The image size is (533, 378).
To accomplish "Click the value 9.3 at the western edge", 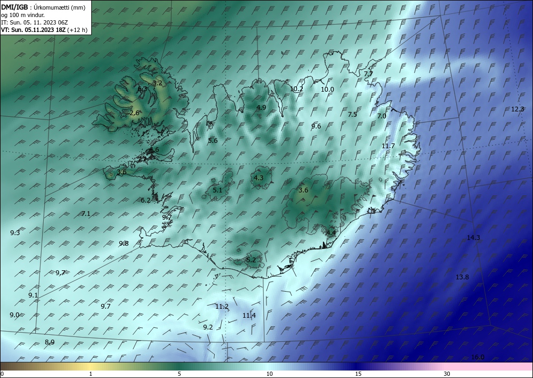I will (15, 233).
